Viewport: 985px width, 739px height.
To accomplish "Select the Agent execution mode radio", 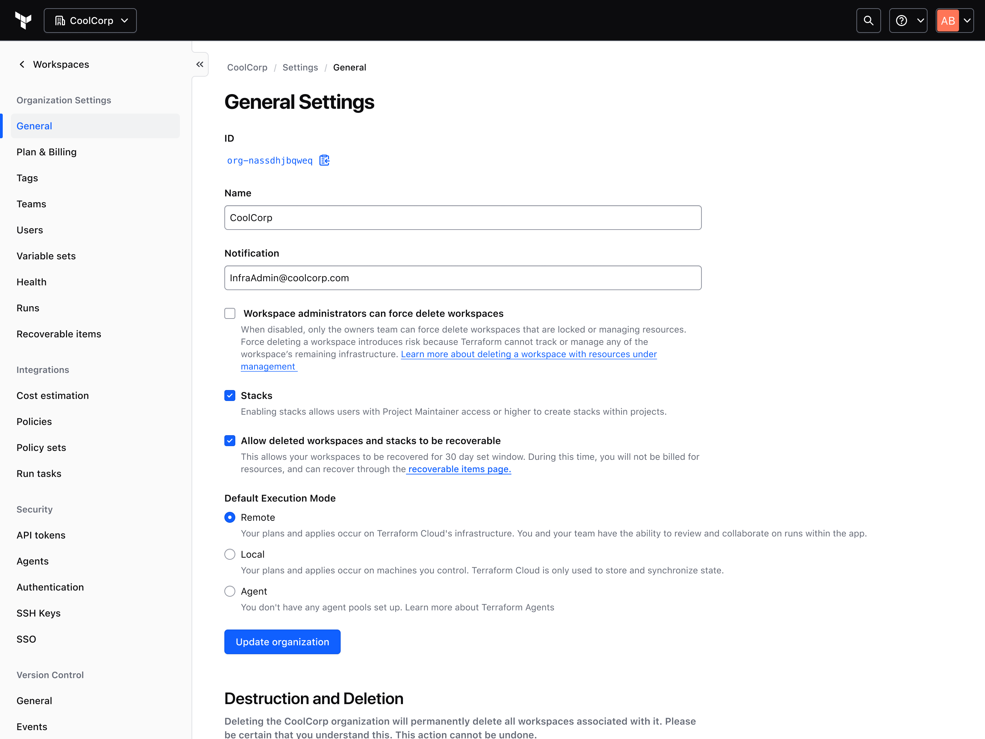I will pyautogui.click(x=230, y=591).
